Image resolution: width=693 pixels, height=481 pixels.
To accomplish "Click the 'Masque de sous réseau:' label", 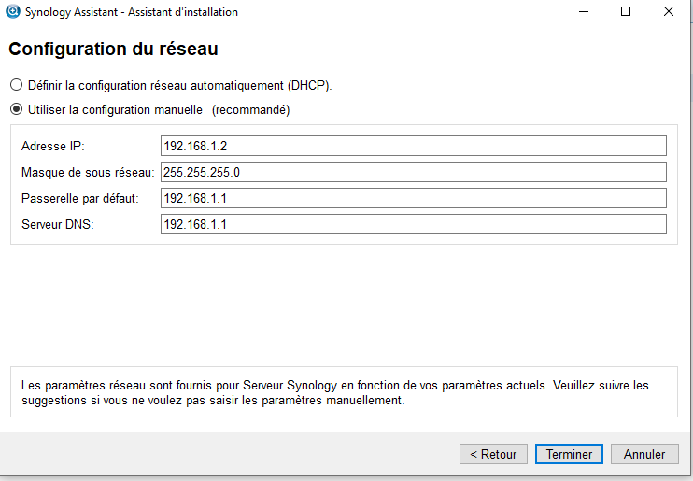I will [x=88, y=172].
